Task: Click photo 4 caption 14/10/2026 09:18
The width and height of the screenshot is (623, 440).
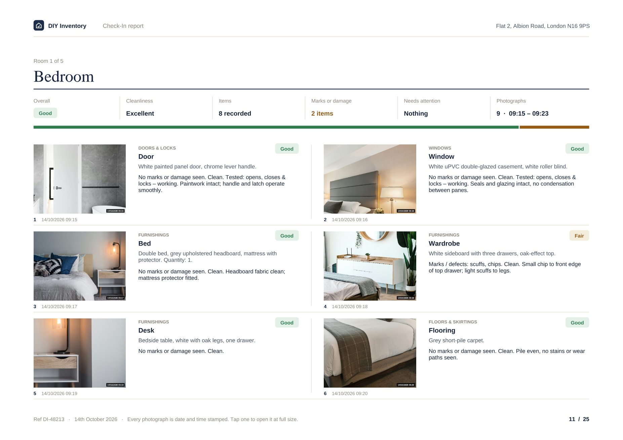Action: pyautogui.click(x=350, y=307)
